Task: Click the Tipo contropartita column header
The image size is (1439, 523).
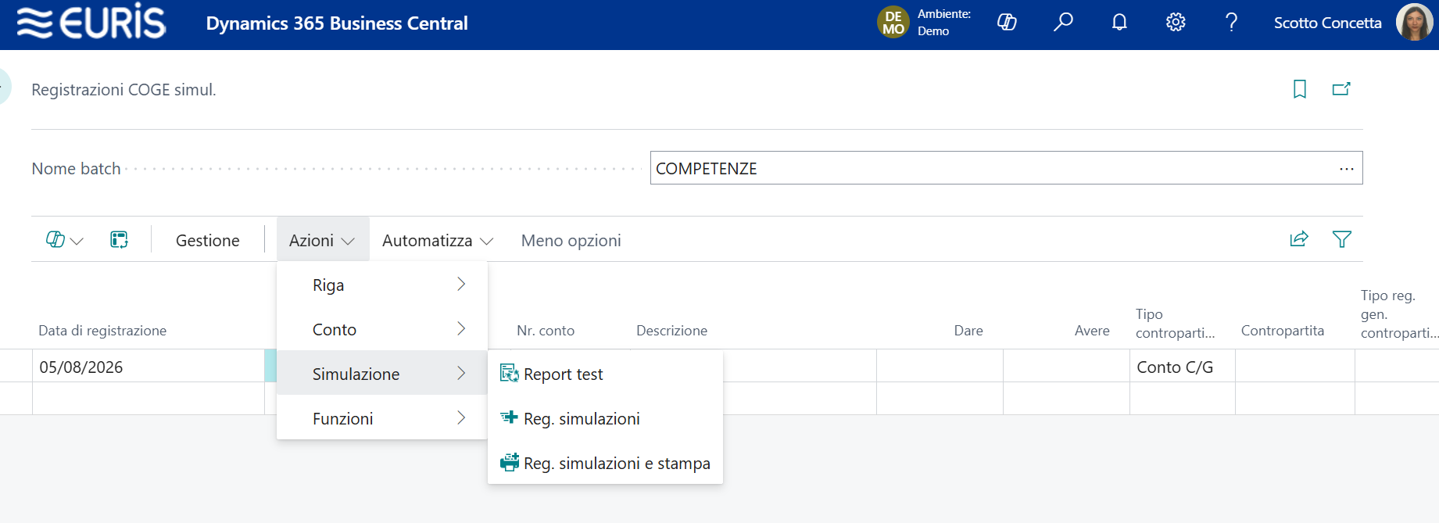Action: coord(1175,324)
